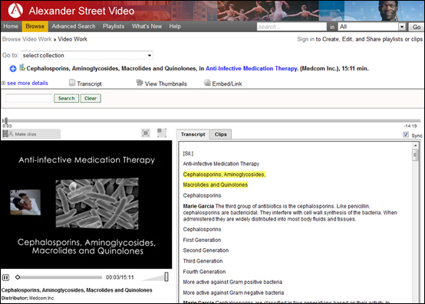Click highlighted 'Cephalosporins, Aminoglycosides,' transcript line
This screenshot has height=304, width=425.
tap(224, 175)
